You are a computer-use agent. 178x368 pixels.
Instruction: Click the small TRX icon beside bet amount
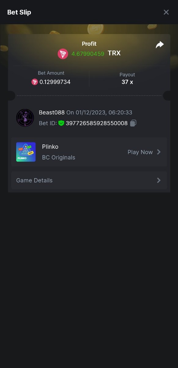[35, 82]
